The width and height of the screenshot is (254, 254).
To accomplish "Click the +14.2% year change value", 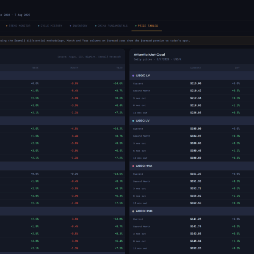I will [x=118, y=129].
